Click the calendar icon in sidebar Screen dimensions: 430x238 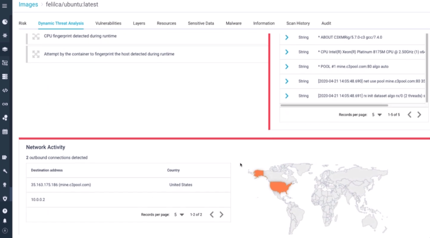[5, 132]
